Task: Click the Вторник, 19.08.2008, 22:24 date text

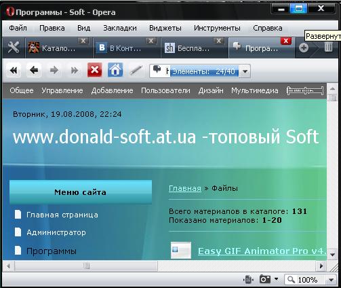Action: pos(67,114)
